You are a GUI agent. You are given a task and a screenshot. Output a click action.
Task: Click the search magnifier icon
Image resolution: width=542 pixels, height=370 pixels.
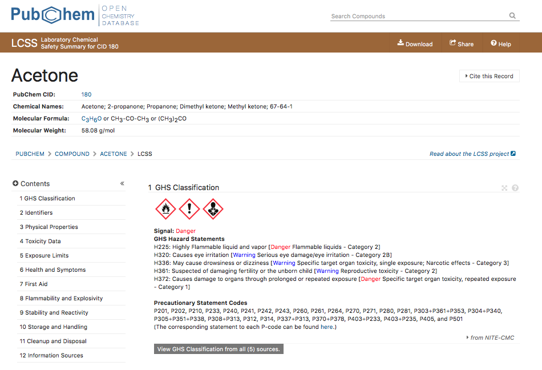click(x=512, y=15)
